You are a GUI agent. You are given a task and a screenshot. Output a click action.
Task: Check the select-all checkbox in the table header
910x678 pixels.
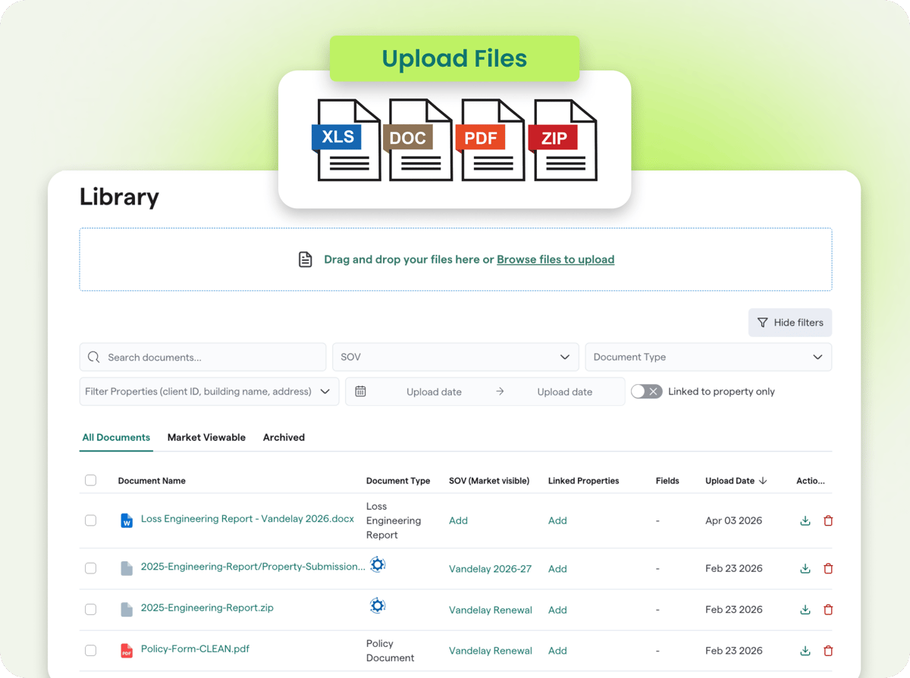pos(90,480)
